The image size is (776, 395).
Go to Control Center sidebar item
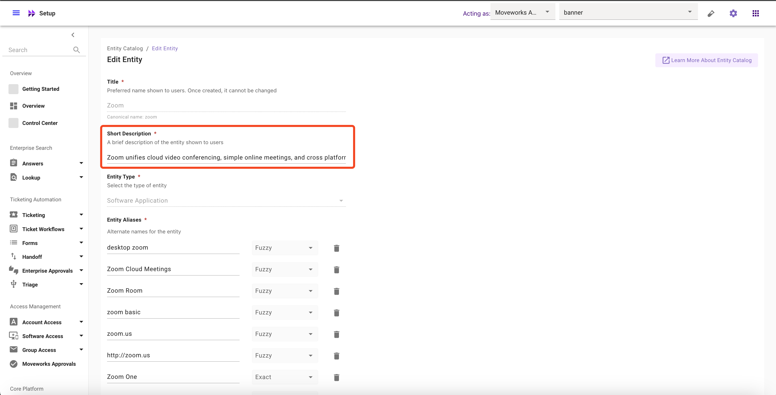coord(40,123)
